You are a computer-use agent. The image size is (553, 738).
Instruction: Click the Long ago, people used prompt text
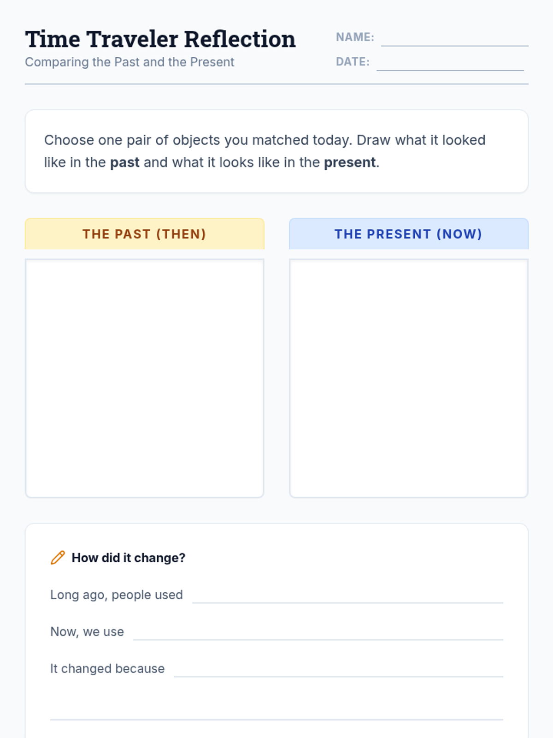117,595
